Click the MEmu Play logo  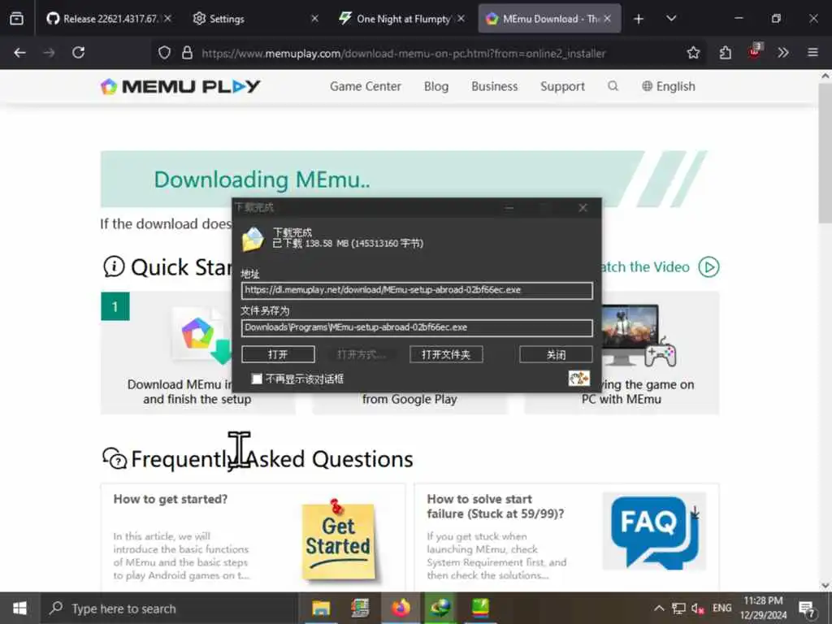pos(180,86)
